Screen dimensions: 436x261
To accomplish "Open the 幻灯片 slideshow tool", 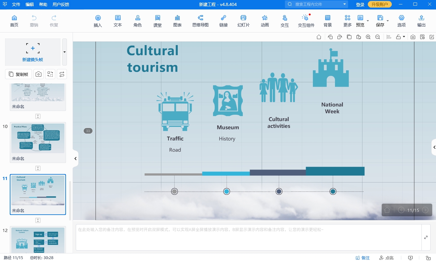I will click(243, 21).
